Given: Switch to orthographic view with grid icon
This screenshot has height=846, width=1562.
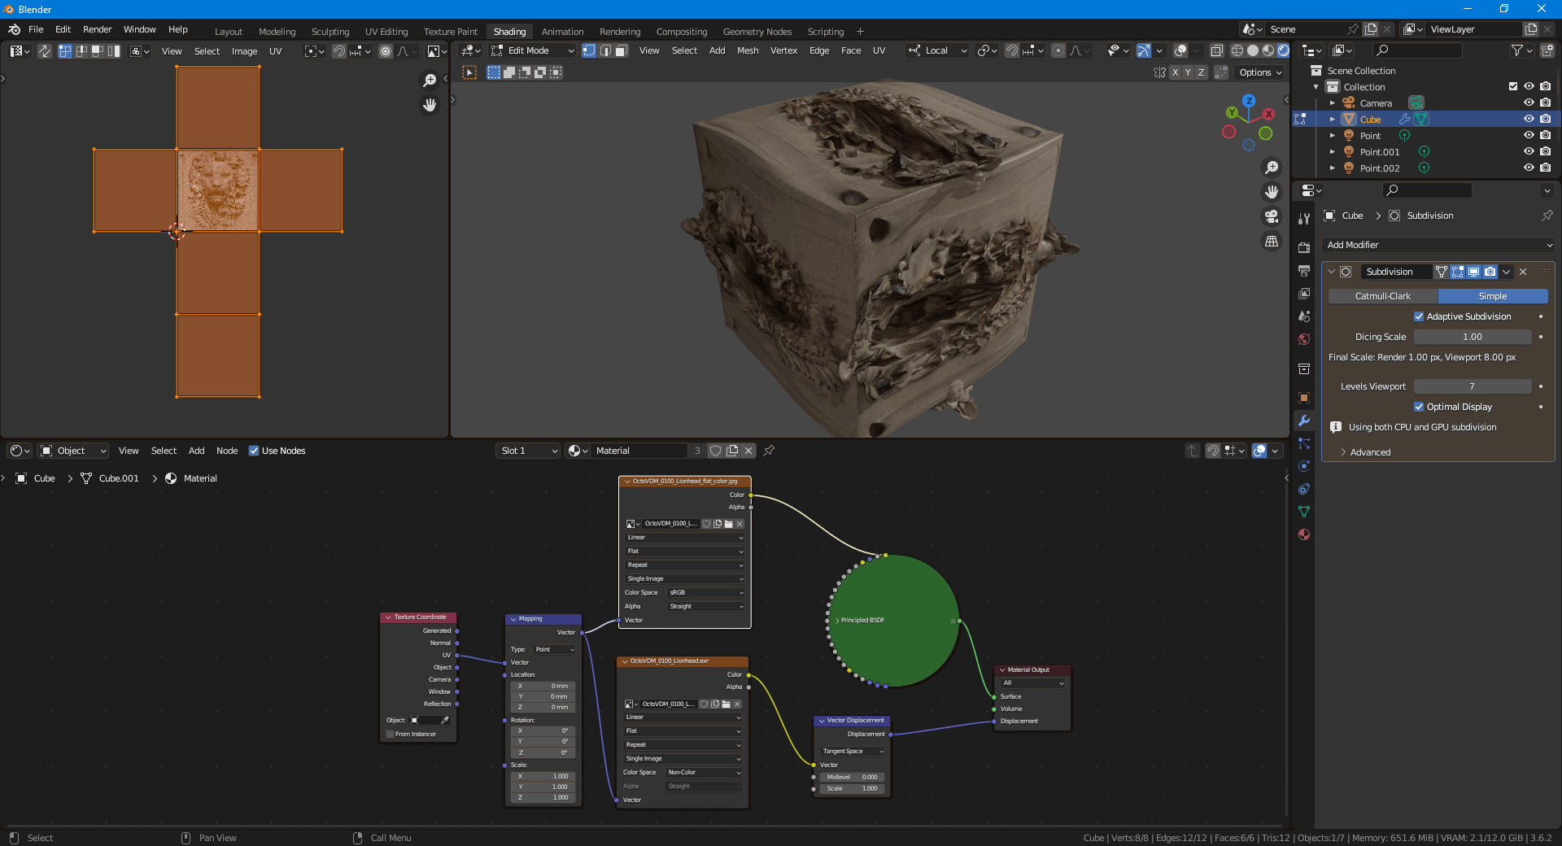Looking at the screenshot, I should tap(1271, 241).
